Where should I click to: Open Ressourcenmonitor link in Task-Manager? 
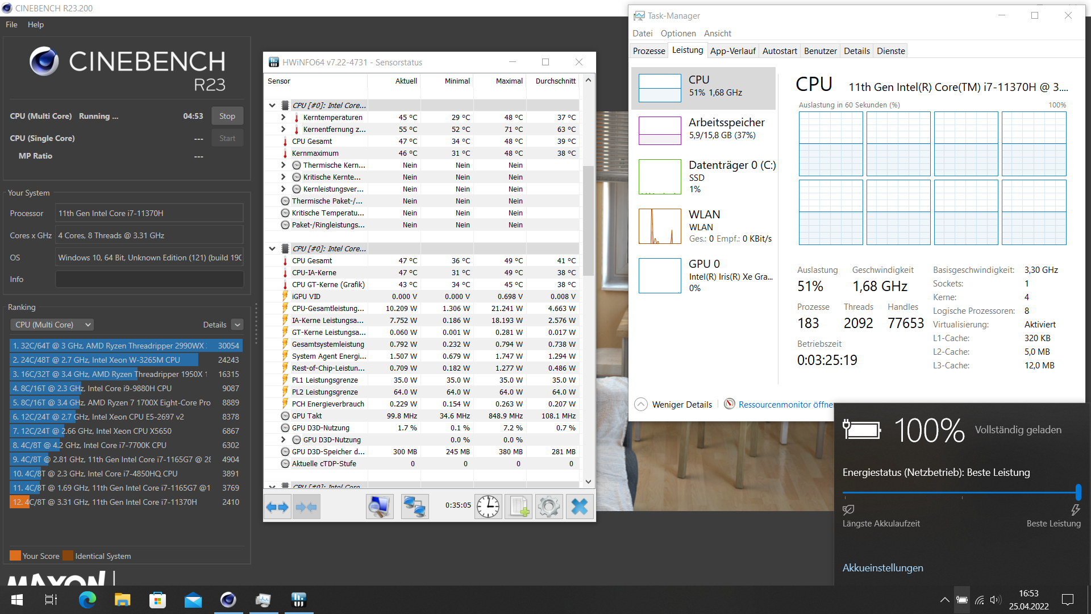(x=785, y=404)
